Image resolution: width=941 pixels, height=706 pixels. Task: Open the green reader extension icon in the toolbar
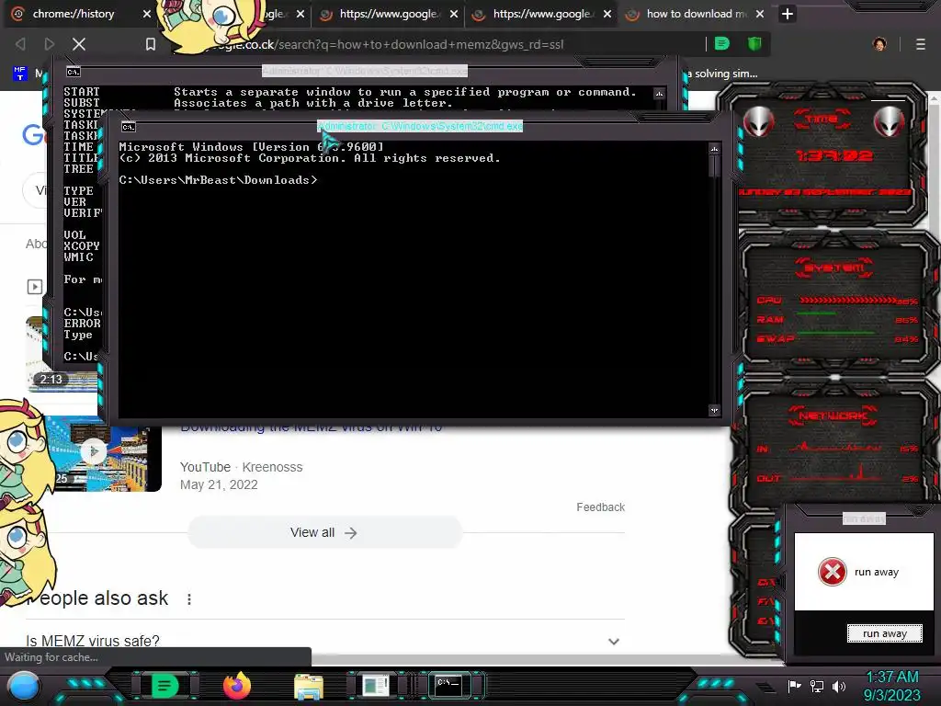[722, 44]
